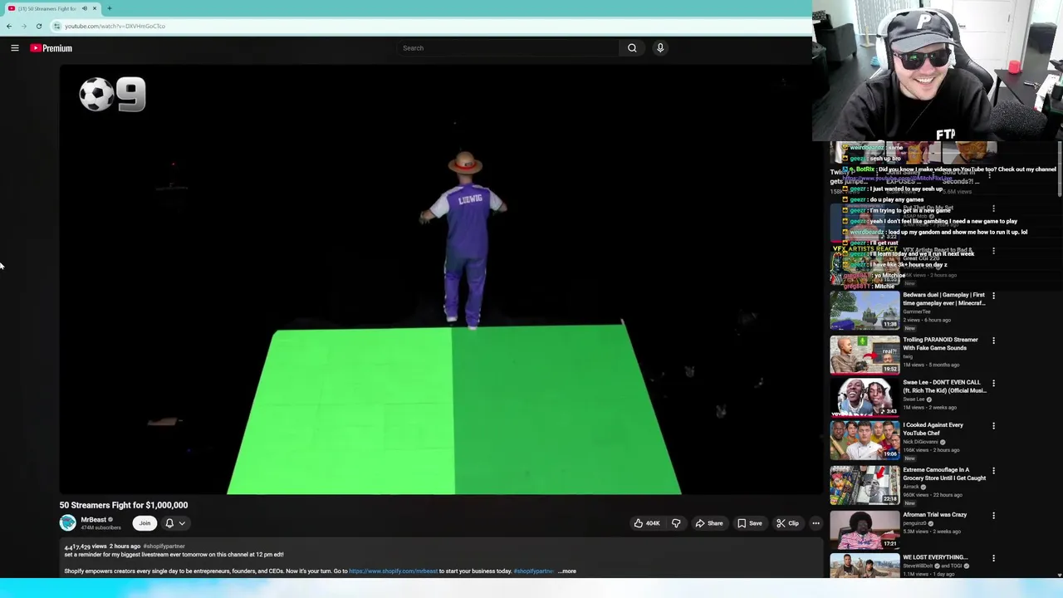Open Swae Lee DON'T EVEN CALL thumbnail

tap(865, 397)
